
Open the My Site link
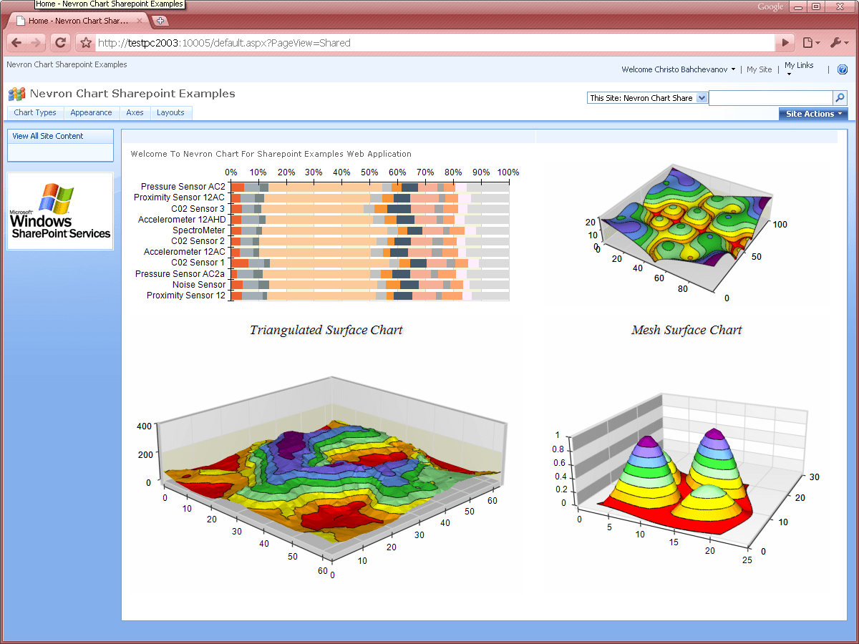(759, 69)
